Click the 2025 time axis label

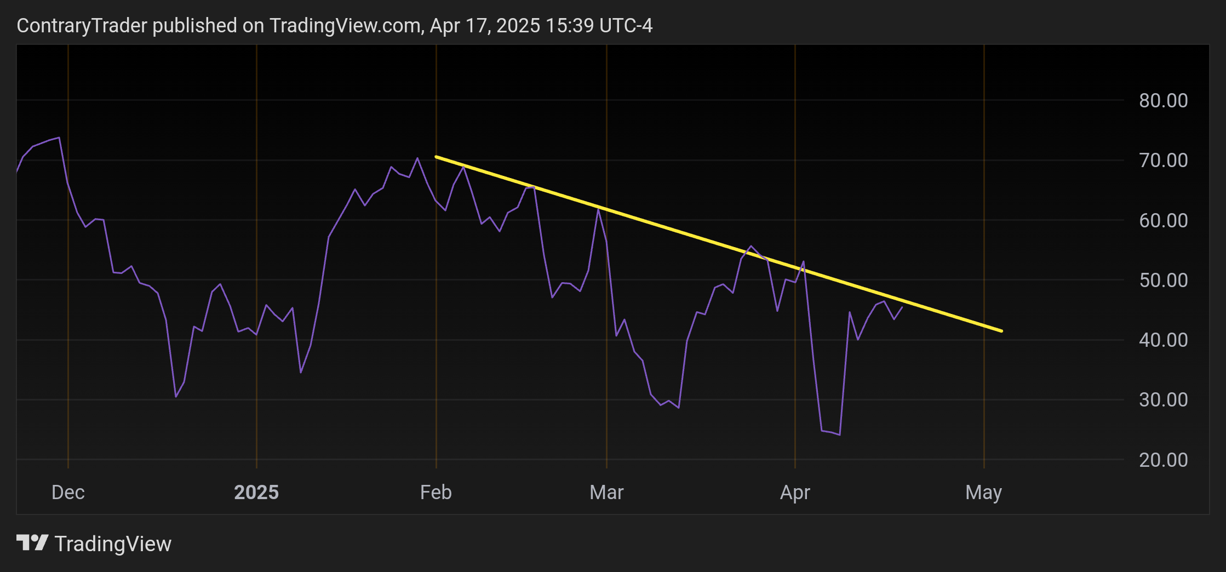(x=256, y=492)
